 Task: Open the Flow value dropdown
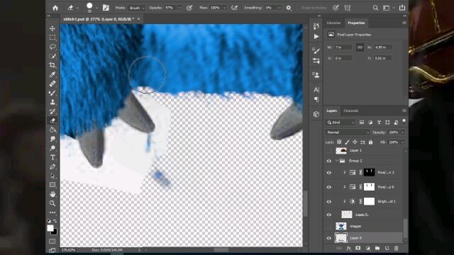(x=224, y=8)
